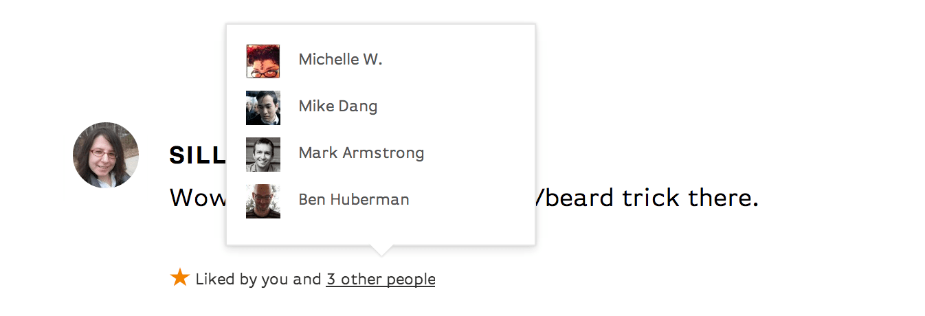Select Mike Dang's name in the popover
The height and width of the screenshot is (316, 925).
[337, 106]
